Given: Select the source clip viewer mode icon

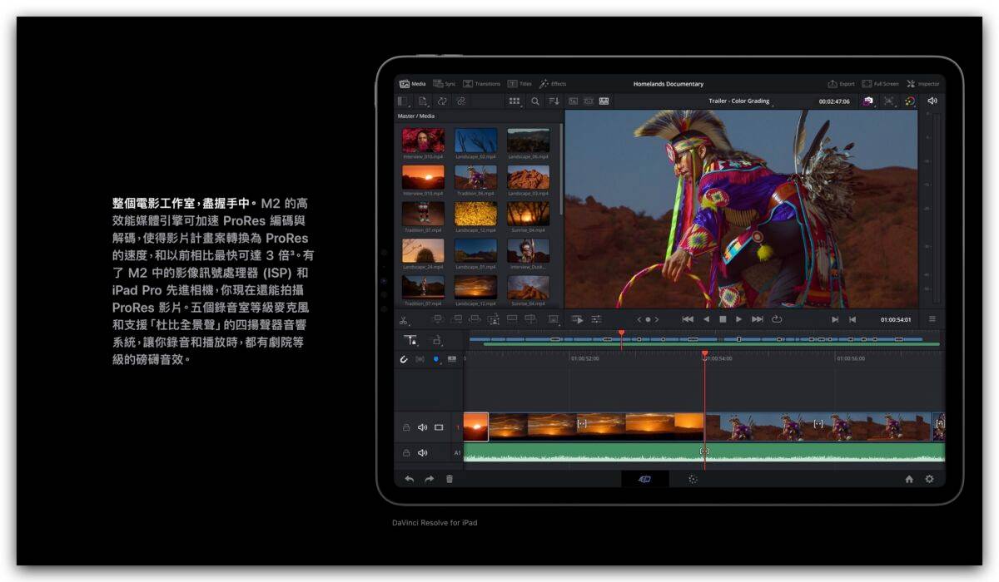Looking at the screenshot, I should (574, 101).
